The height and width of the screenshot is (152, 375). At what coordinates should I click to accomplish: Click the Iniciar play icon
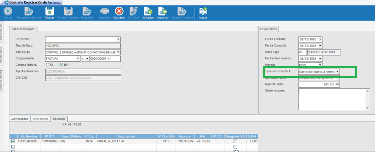(8, 12)
